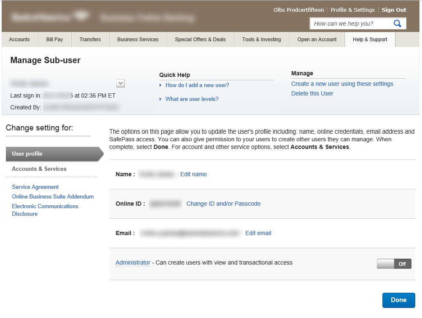Click Change ID and/or Passcode link

[x=223, y=204]
